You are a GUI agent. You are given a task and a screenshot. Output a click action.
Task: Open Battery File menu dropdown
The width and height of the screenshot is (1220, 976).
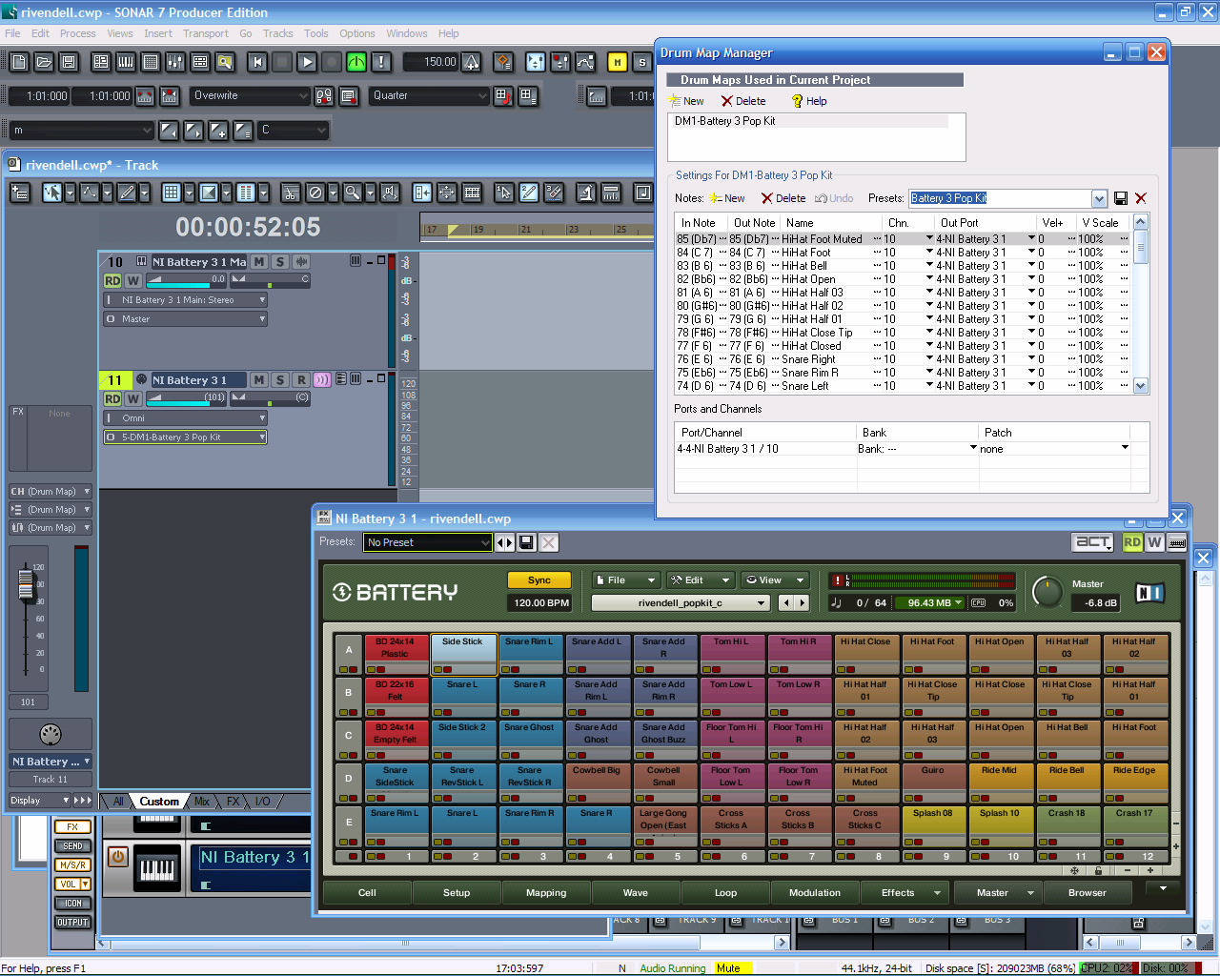[x=625, y=580]
